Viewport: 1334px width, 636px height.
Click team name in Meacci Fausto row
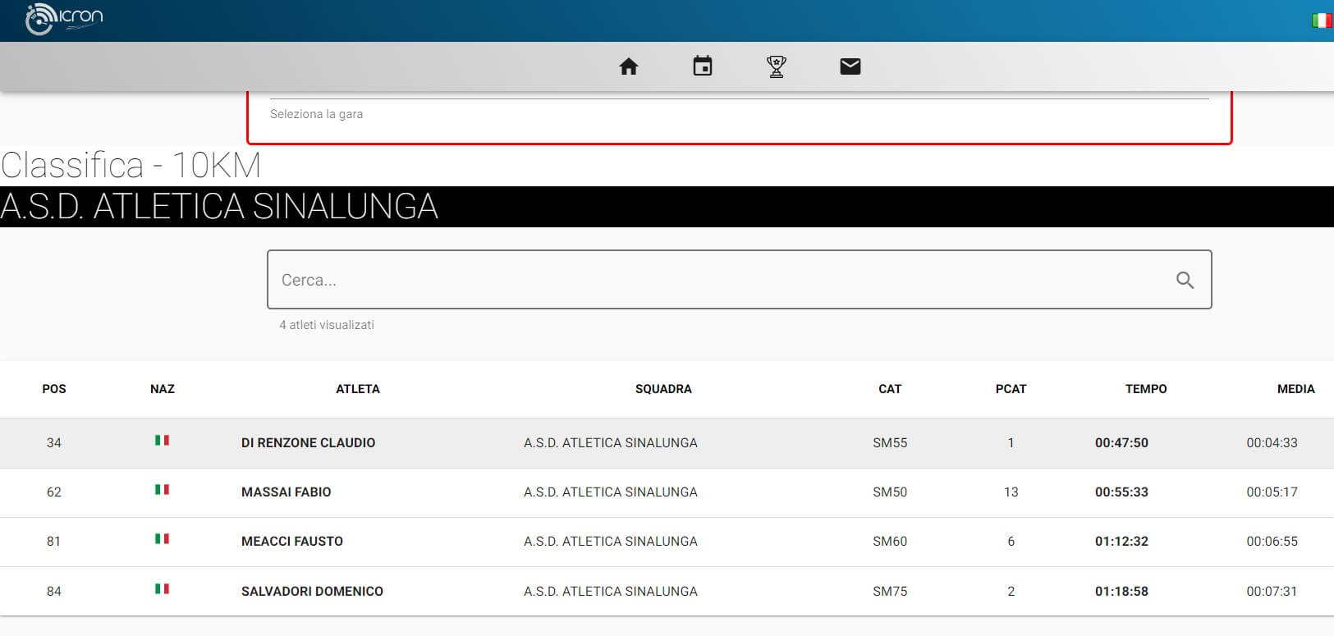tap(611, 542)
